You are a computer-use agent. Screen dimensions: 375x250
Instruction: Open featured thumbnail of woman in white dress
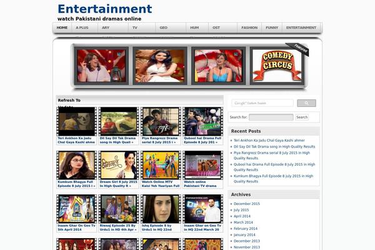point(160,66)
